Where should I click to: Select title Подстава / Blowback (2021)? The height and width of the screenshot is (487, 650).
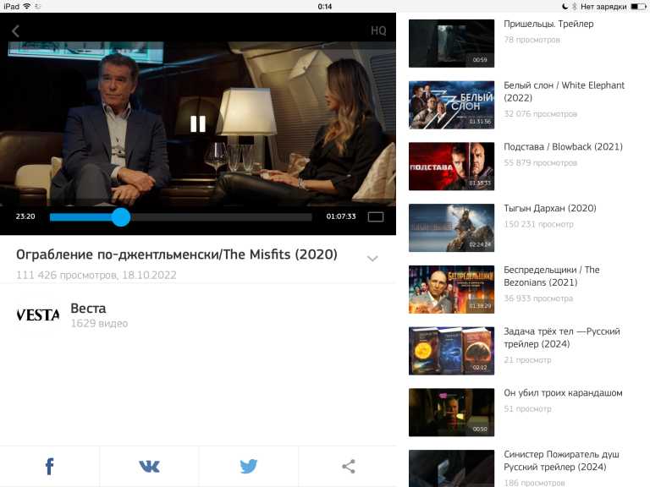[563, 146]
